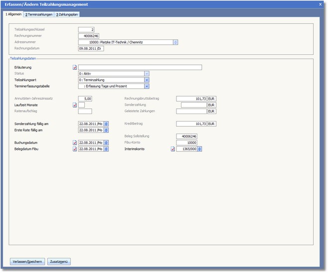Close the Teilzahlungsmanagement window

pos(320,4)
